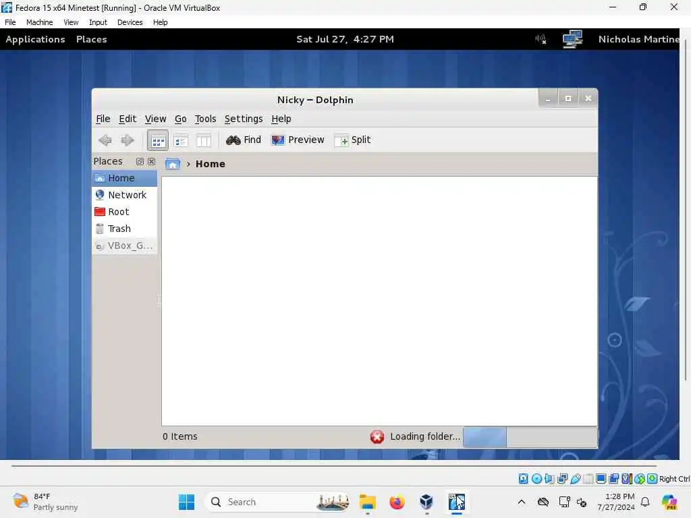Open VirtualBox Manager cube icon in taskbar
This screenshot has height=518, width=691.
pyautogui.click(x=426, y=502)
